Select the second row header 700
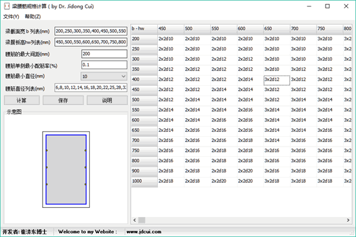The width and height of the screenshot is (356, 237). click(x=144, y=141)
